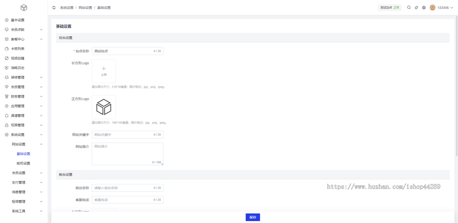Click the blue 保存 button
Screen dimensions: 458x223
pyautogui.click(x=253, y=217)
